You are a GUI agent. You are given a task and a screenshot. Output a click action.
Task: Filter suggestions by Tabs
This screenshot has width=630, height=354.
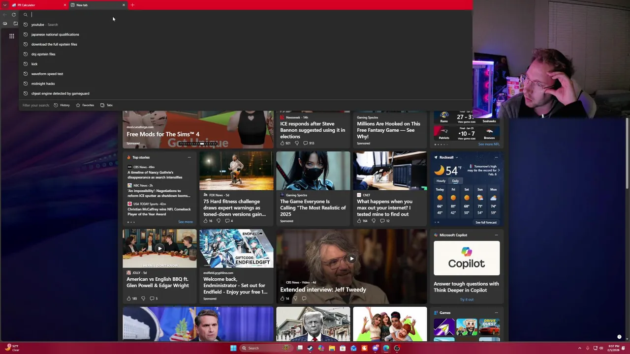pos(106,105)
